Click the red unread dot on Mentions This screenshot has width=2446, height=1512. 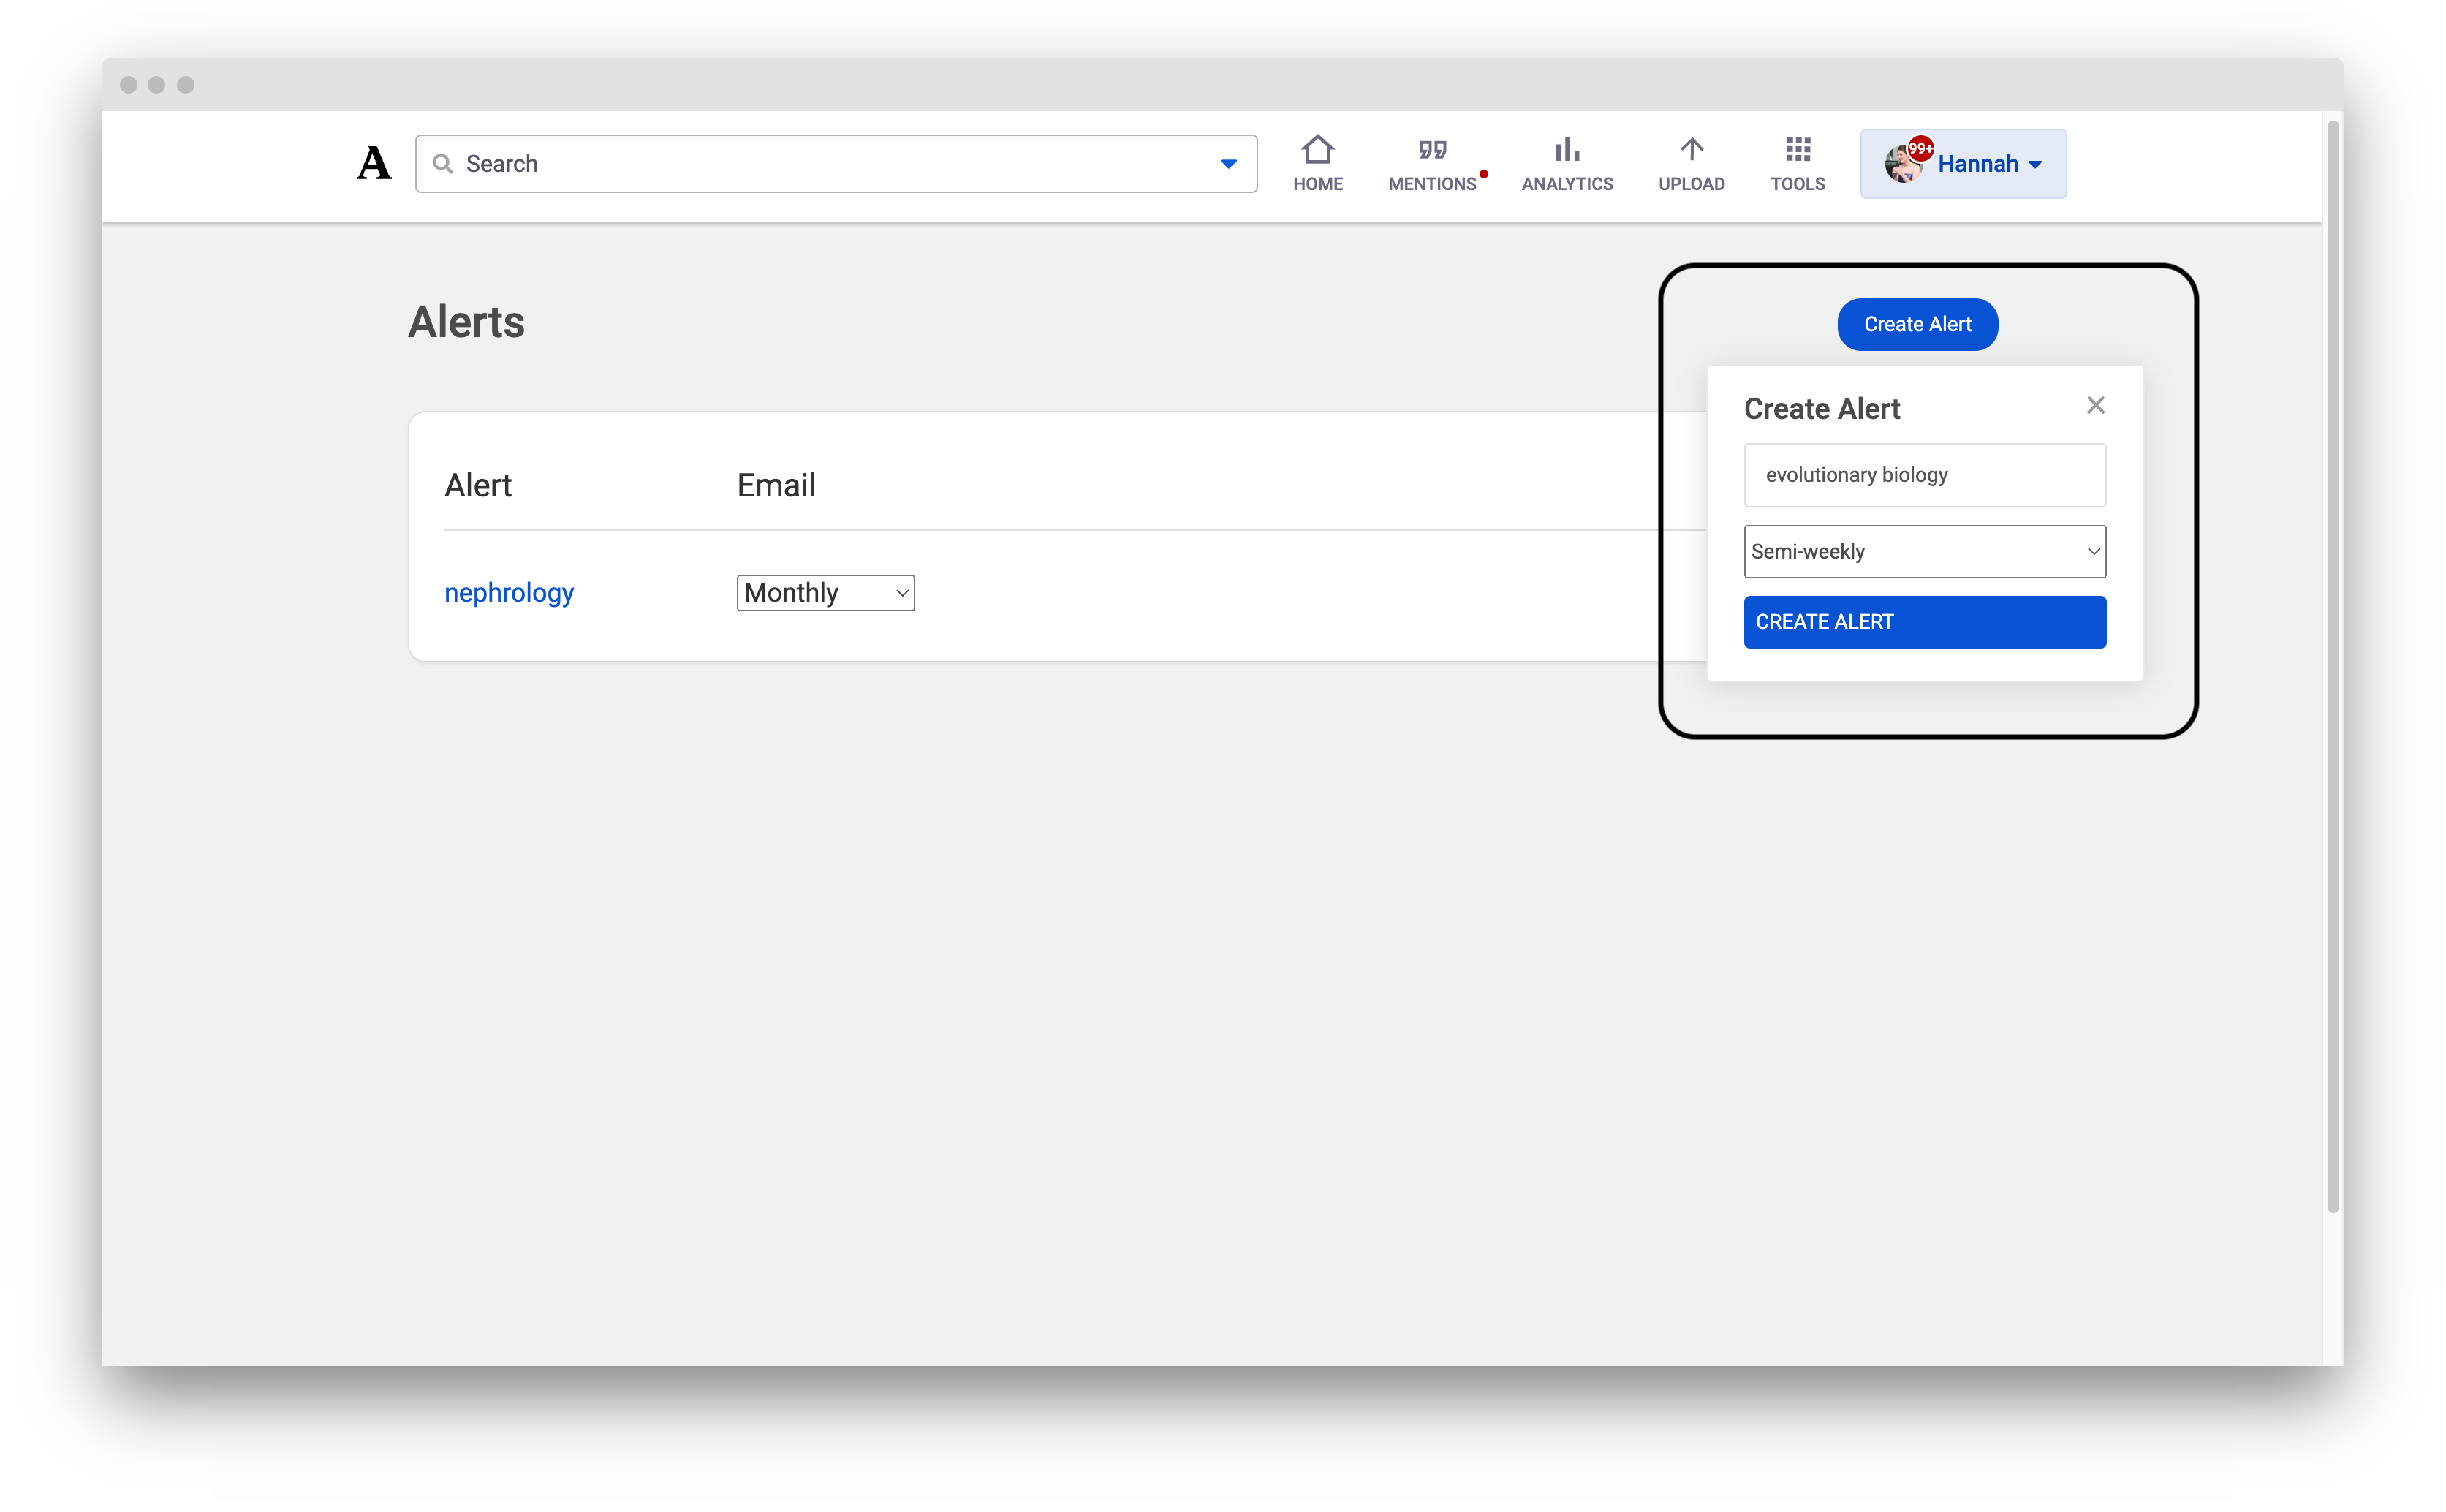click(1483, 173)
